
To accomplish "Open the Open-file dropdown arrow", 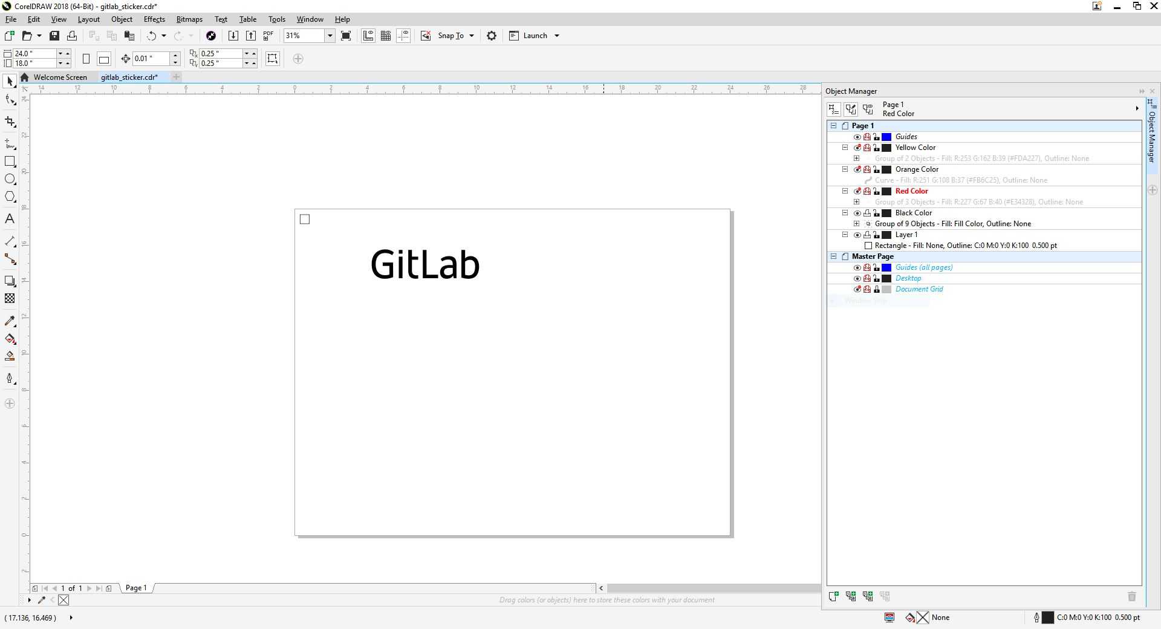I will click(39, 36).
